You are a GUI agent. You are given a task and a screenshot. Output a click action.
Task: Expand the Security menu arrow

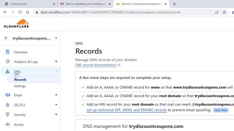56,114
